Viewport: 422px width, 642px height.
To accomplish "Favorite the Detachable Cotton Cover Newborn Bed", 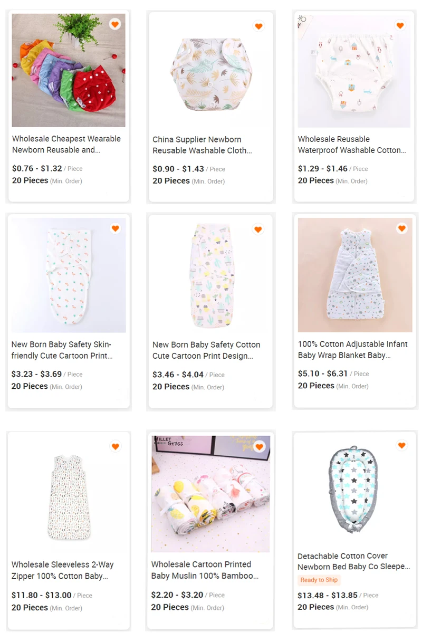I will click(401, 445).
